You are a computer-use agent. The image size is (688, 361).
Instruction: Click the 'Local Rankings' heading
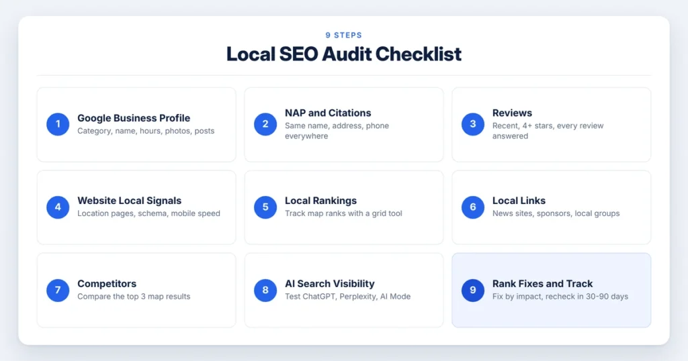coord(320,201)
